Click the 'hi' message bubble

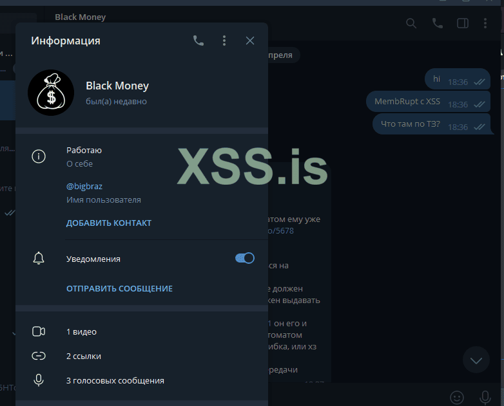coord(458,79)
